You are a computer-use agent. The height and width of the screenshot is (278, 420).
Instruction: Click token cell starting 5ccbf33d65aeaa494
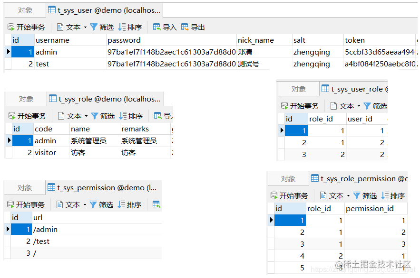point(381,52)
